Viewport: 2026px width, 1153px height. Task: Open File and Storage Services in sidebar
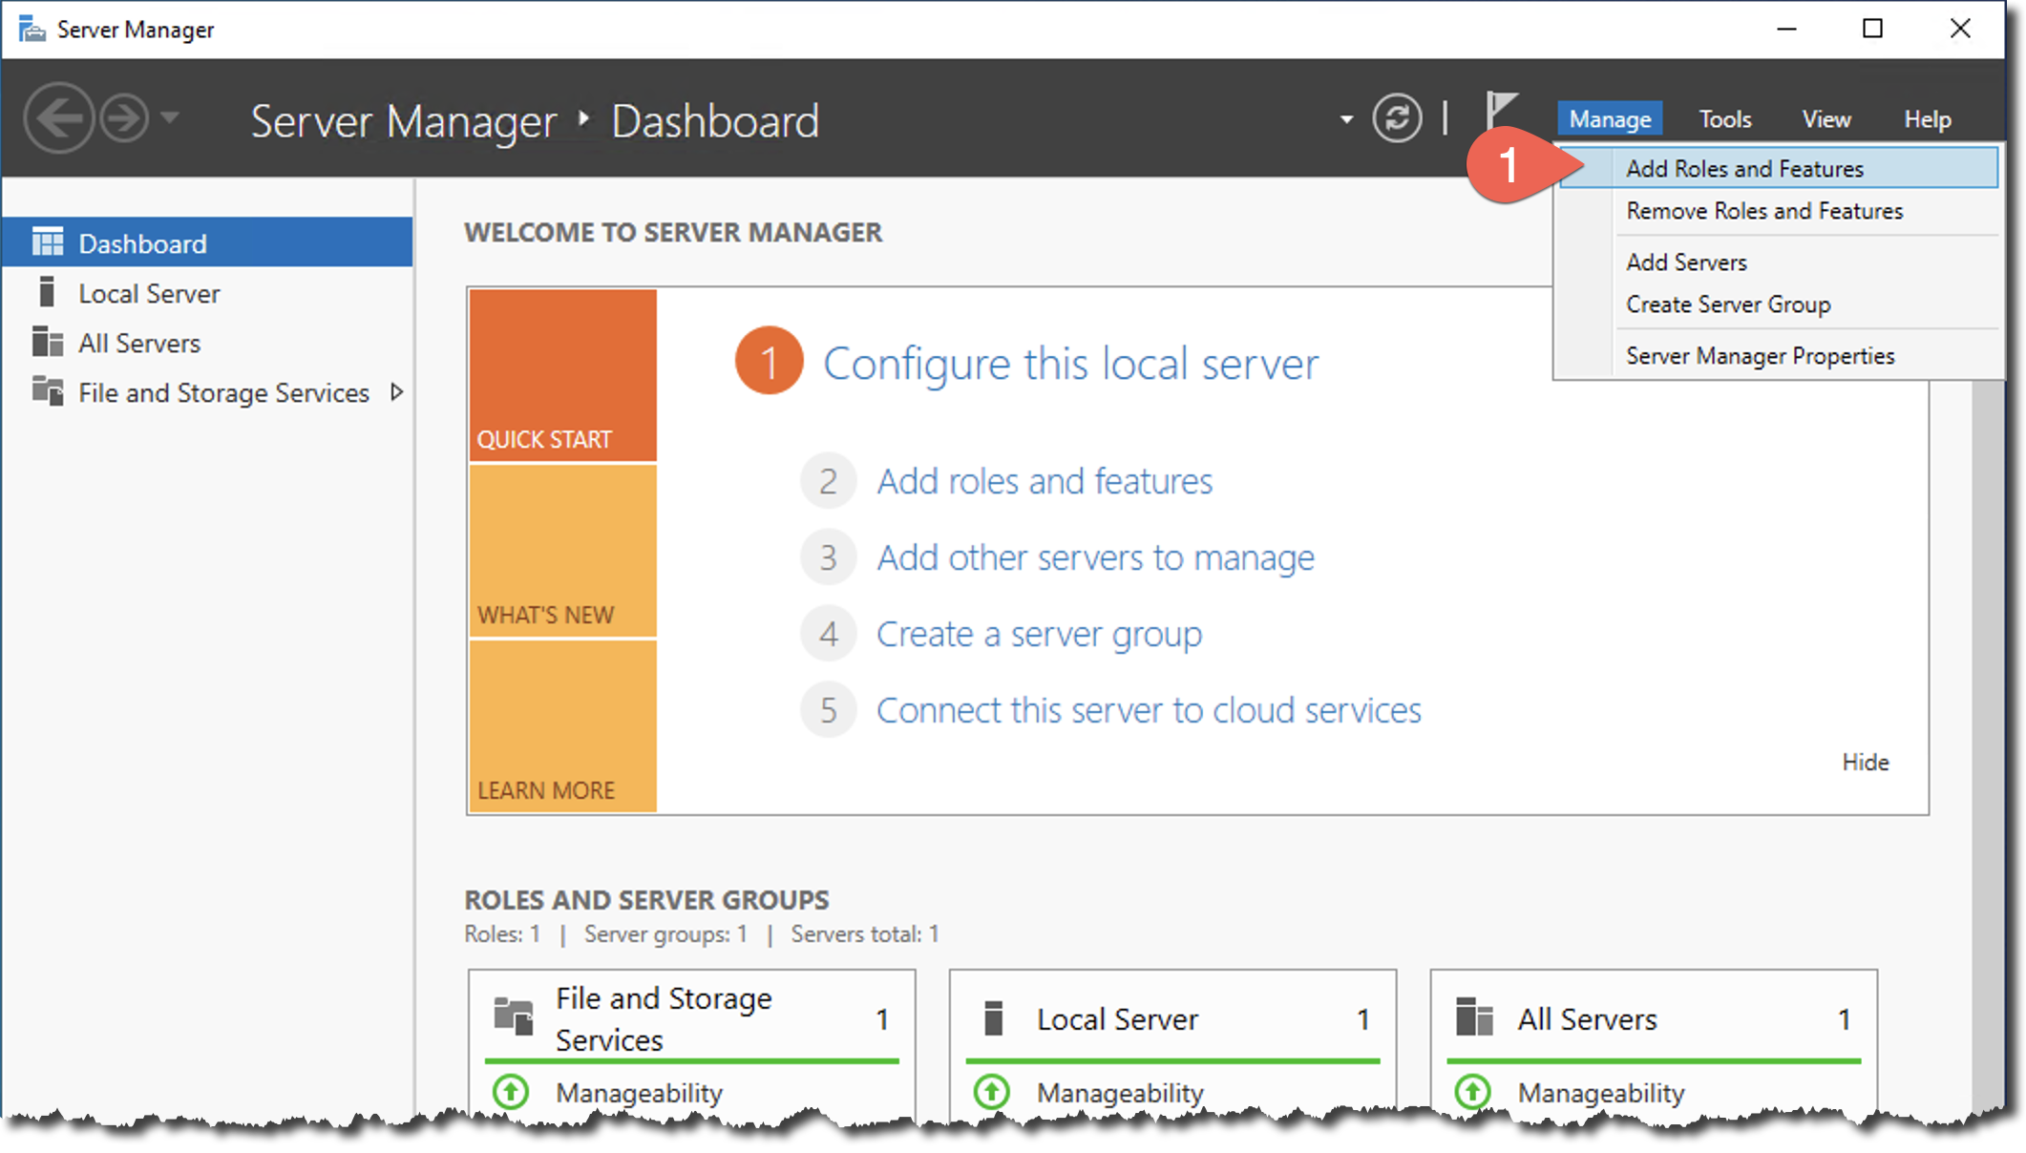[208, 392]
